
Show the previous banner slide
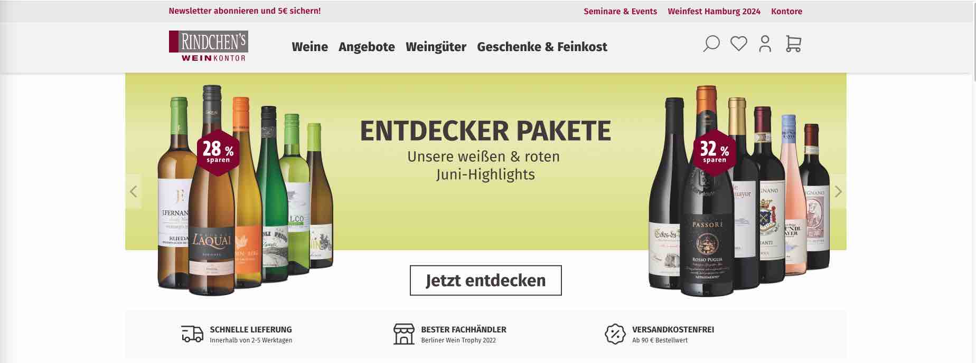pos(134,191)
